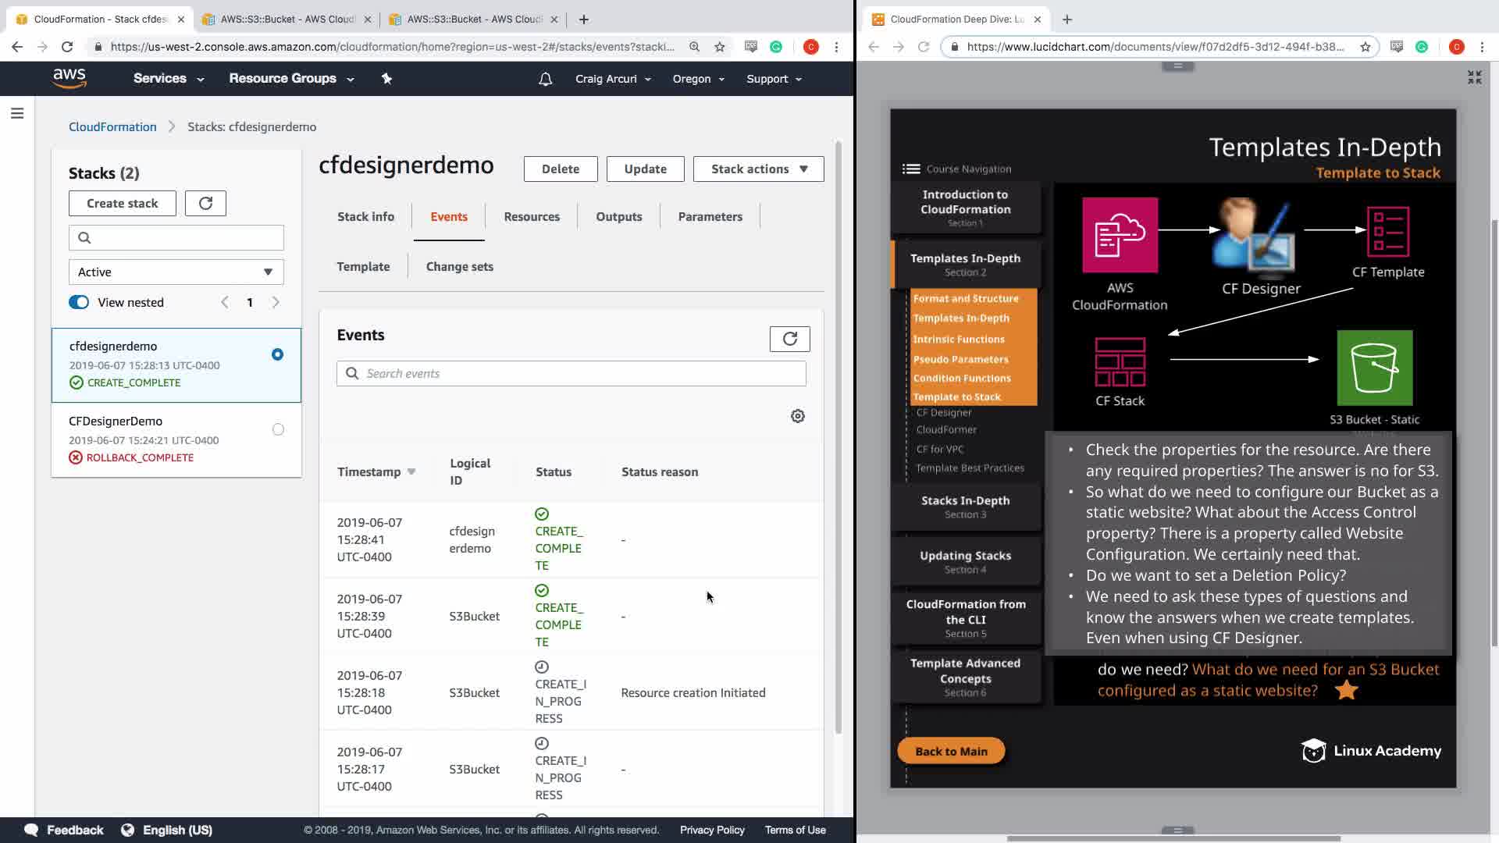Click the AWS notifications bell icon
This screenshot has height=843, width=1499.
click(x=545, y=79)
